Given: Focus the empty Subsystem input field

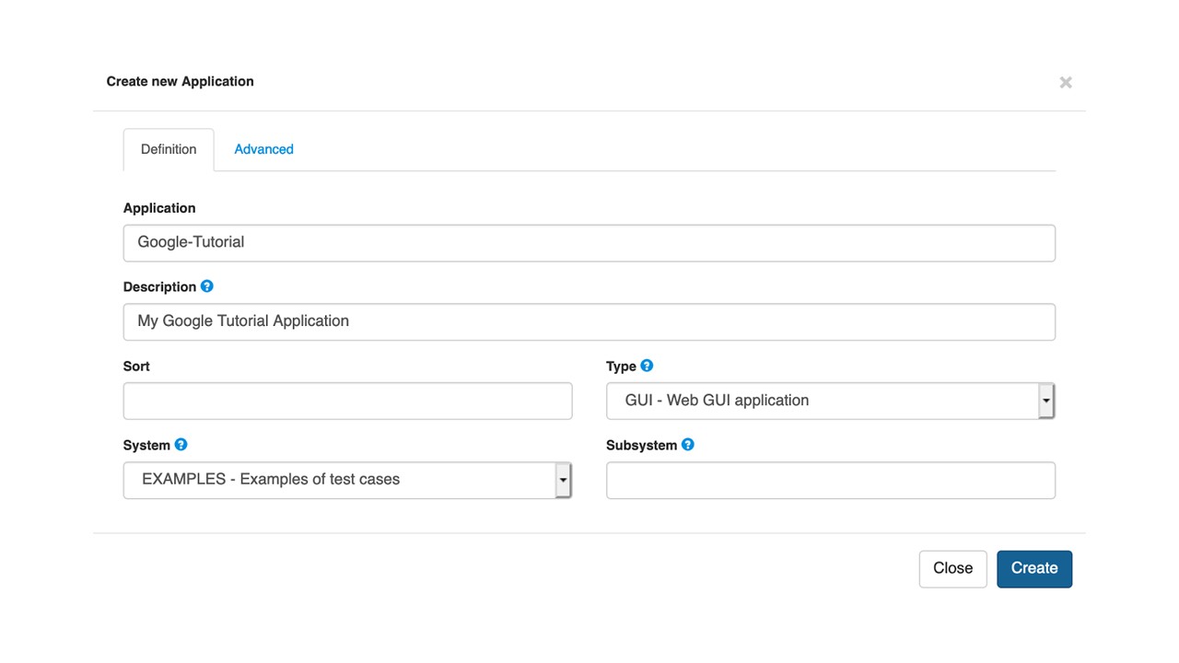Looking at the screenshot, I should pyautogui.click(x=830, y=481).
